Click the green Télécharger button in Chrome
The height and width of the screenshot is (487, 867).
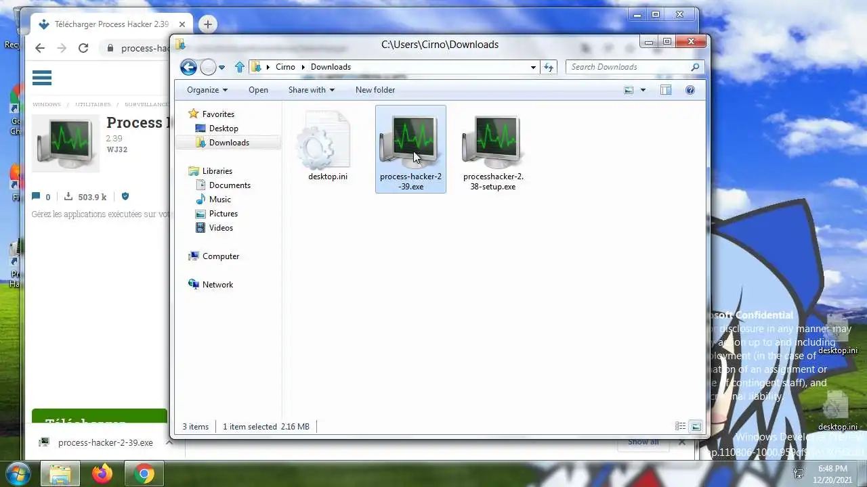(x=100, y=416)
